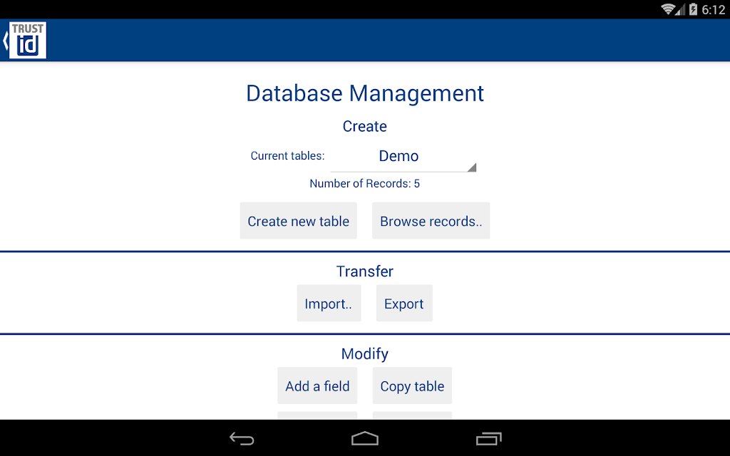This screenshot has height=456, width=730.
Task: Tap the battery status icon
Action: point(693,9)
